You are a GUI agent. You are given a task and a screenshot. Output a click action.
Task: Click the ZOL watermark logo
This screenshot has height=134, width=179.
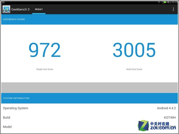pyautogui.click(x=143, y=125)
